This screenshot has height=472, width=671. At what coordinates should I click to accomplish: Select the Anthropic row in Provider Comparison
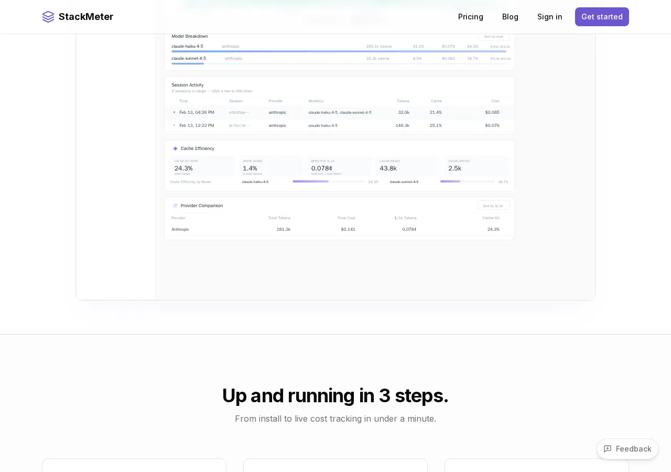[x=340, y=229]
